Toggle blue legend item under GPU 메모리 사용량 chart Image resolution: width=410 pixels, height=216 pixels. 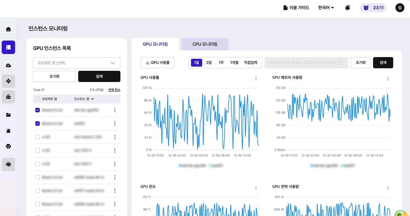click(324, 166)
